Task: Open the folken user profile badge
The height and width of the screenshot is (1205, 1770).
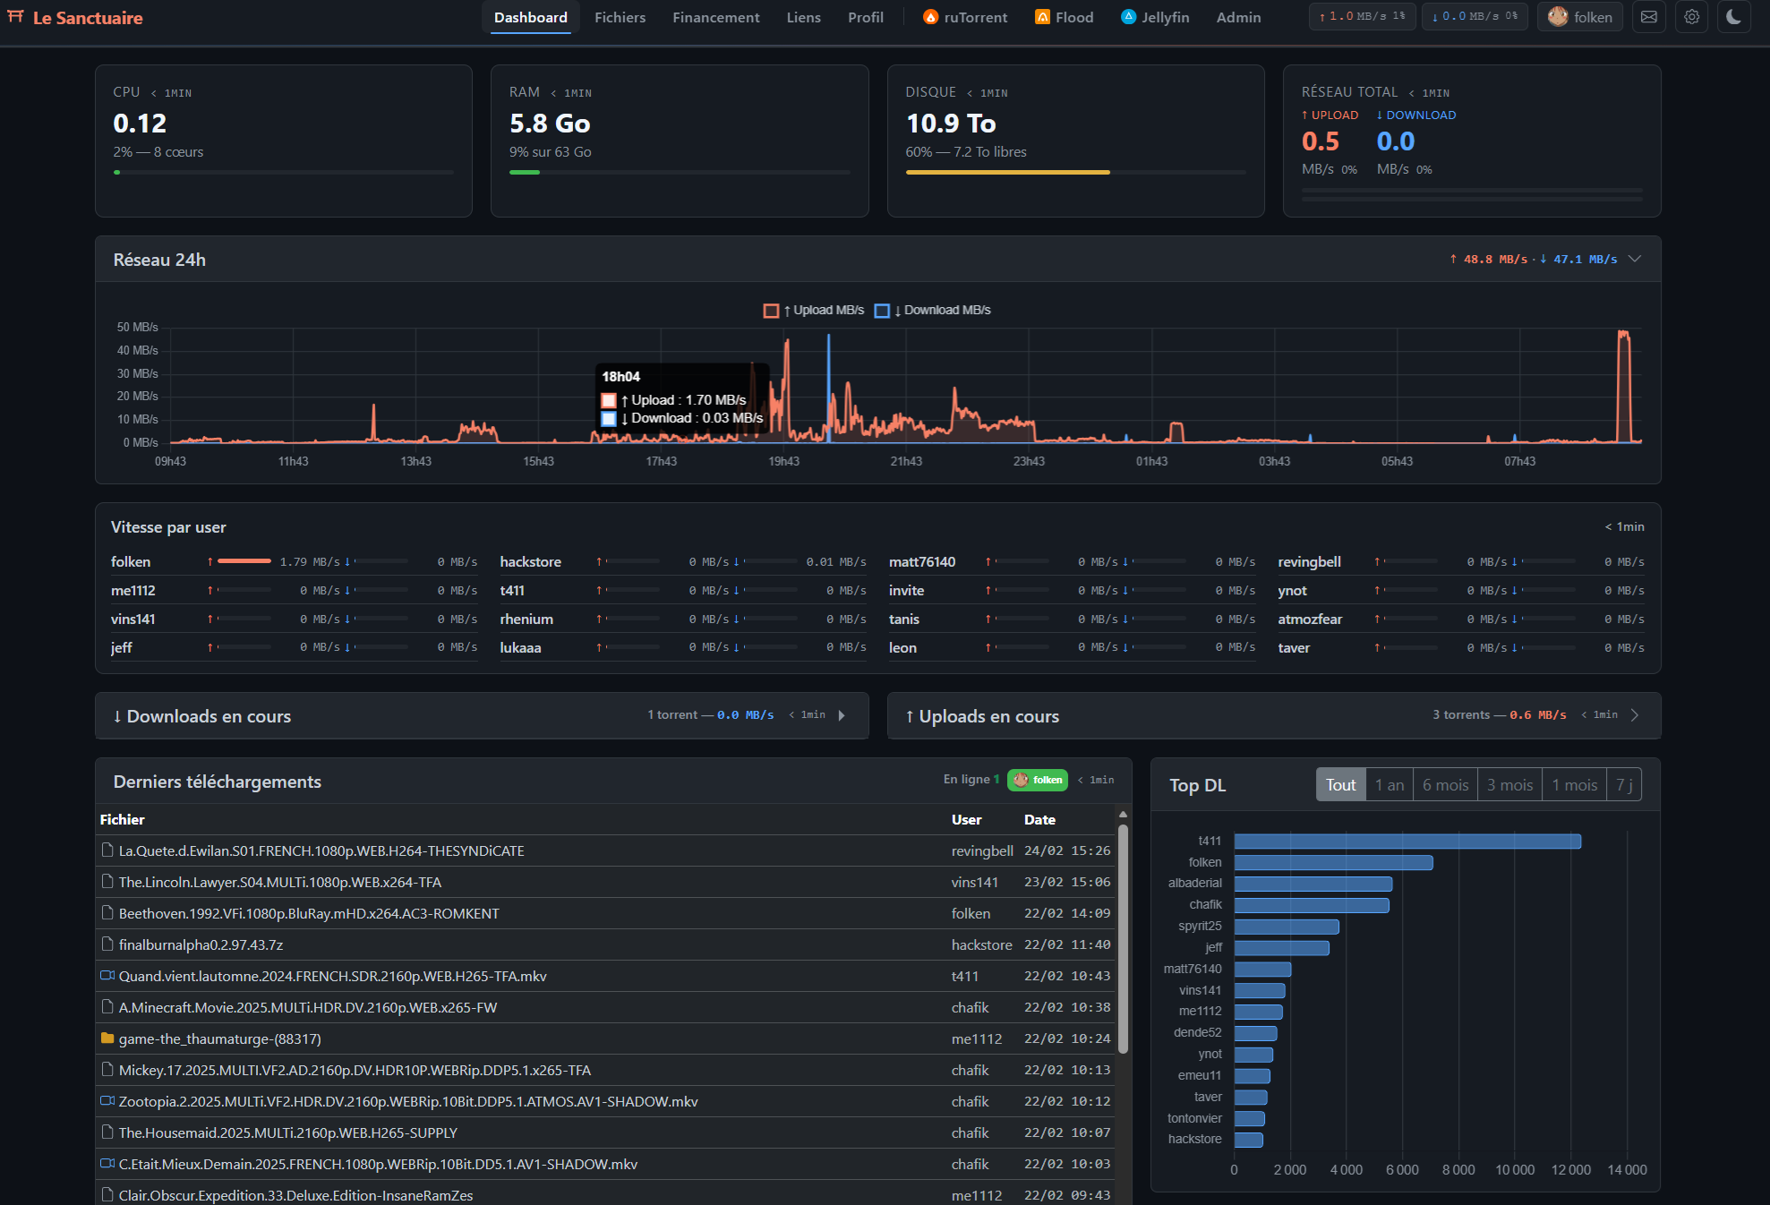Action: point(1579,16)
